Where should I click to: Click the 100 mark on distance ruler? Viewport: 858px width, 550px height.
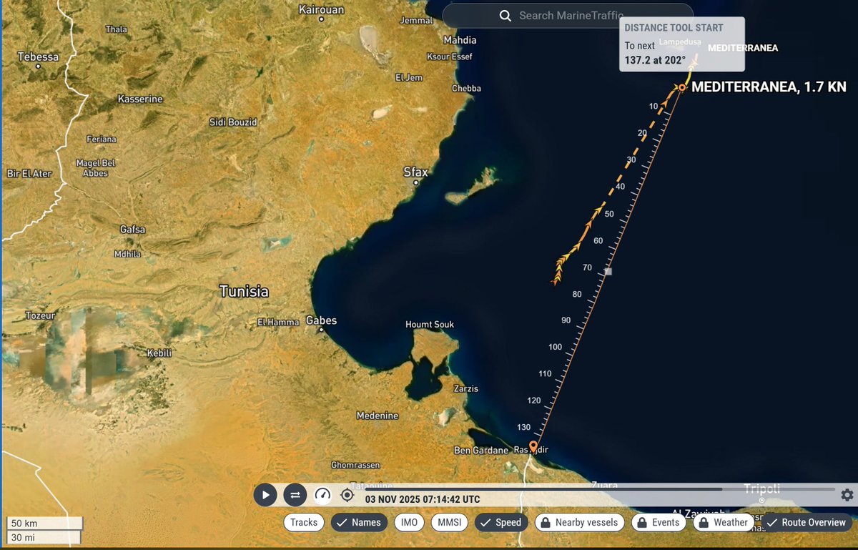tap(556, 347)
